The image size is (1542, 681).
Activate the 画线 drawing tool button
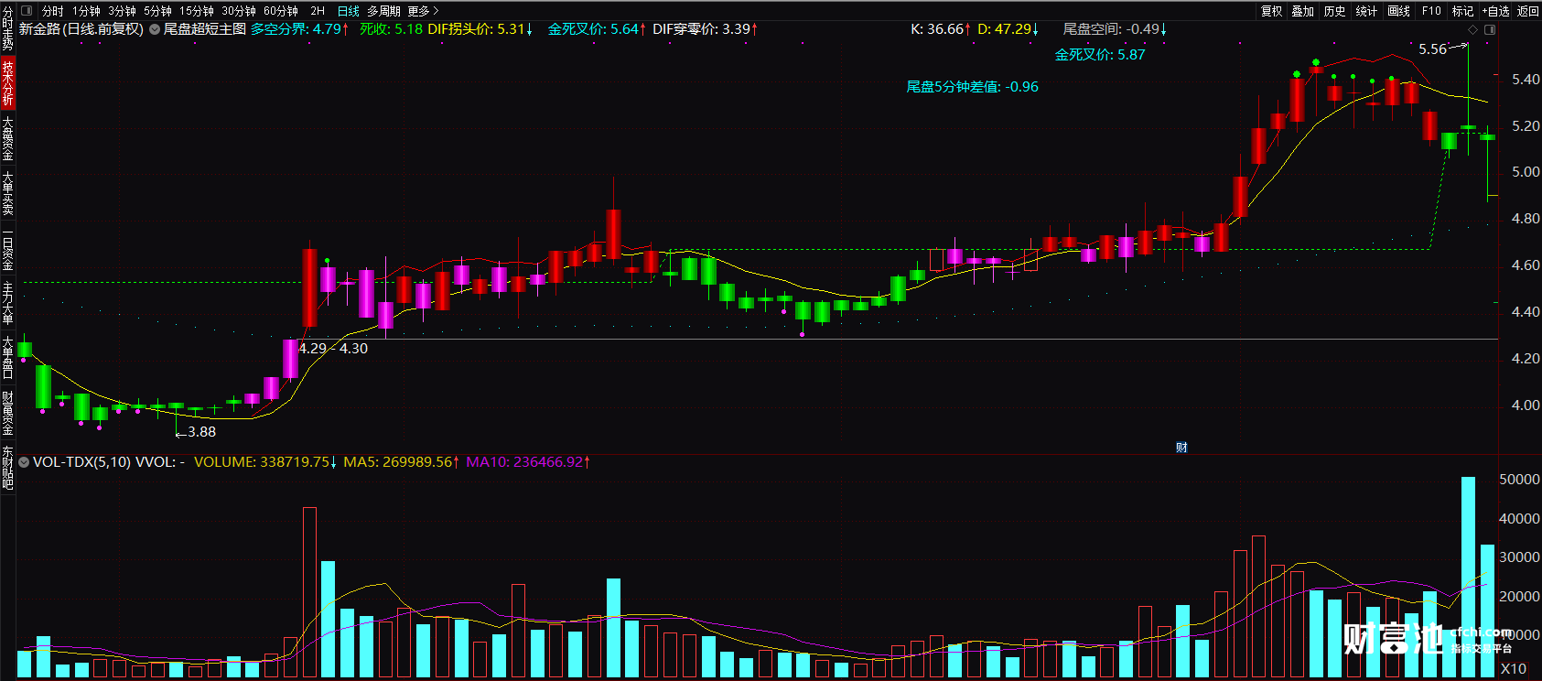[x=1398, y=11]
